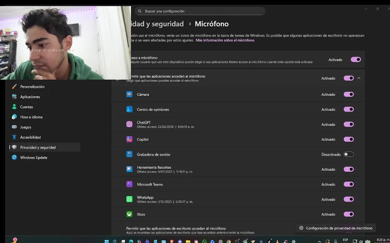
Task: Open Windows Update via its sync icon
Action: pyautogui.click(x=15, y=158)
